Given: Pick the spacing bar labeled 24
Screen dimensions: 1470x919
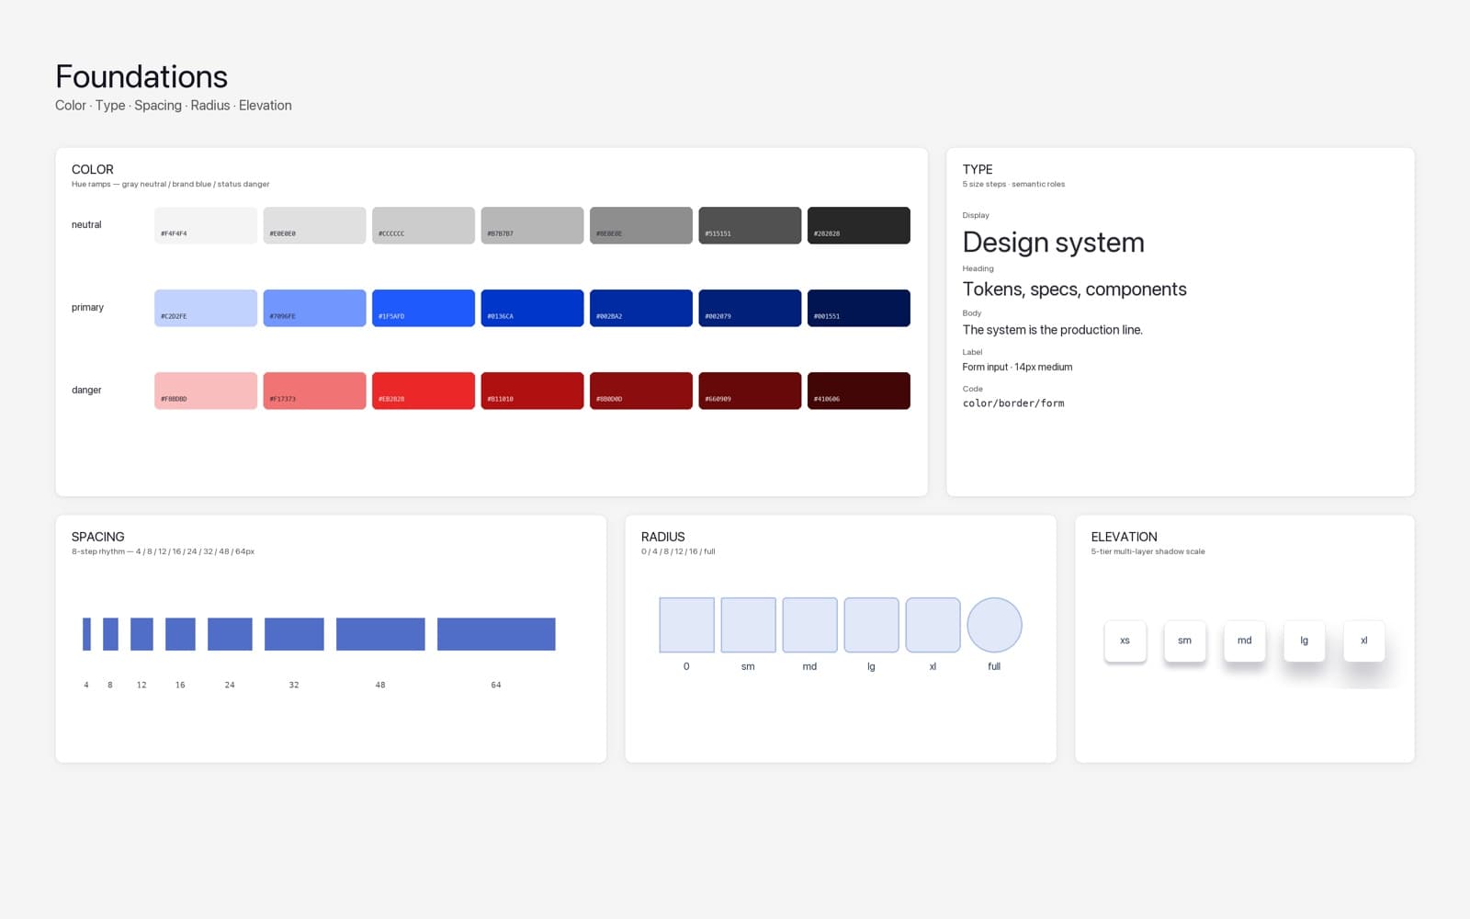Looking at the screenshot, I should pyautogui.click(x=230, y=634).
